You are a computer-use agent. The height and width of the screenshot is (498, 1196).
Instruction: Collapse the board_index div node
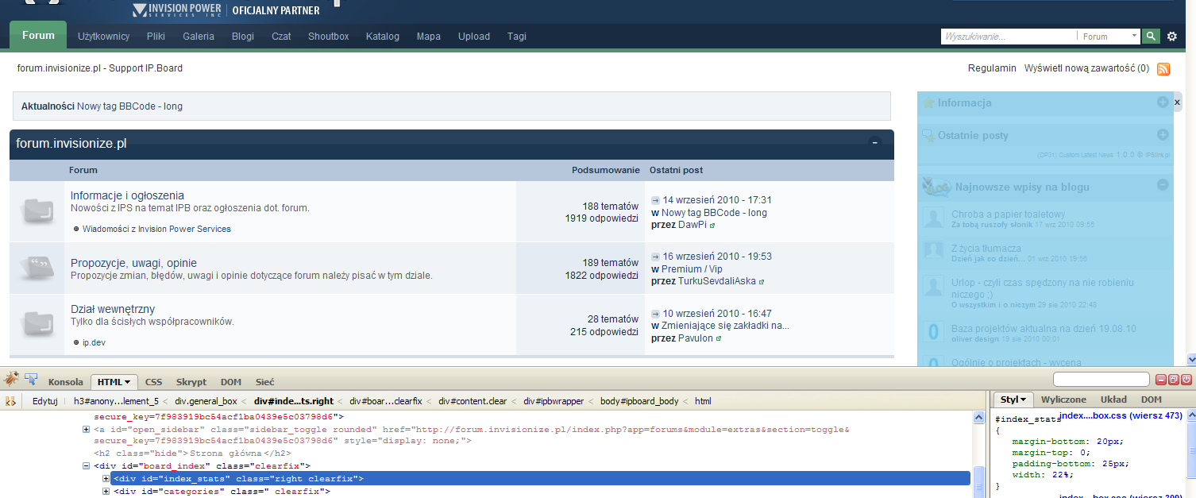[87, 466]
